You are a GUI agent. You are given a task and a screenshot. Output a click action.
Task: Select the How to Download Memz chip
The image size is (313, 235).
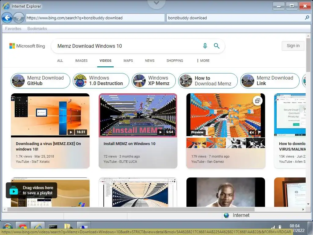[208, 81]
